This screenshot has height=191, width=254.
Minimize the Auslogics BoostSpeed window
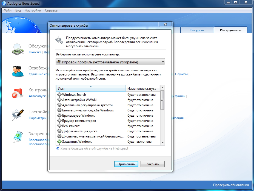(x=228, y=2)
